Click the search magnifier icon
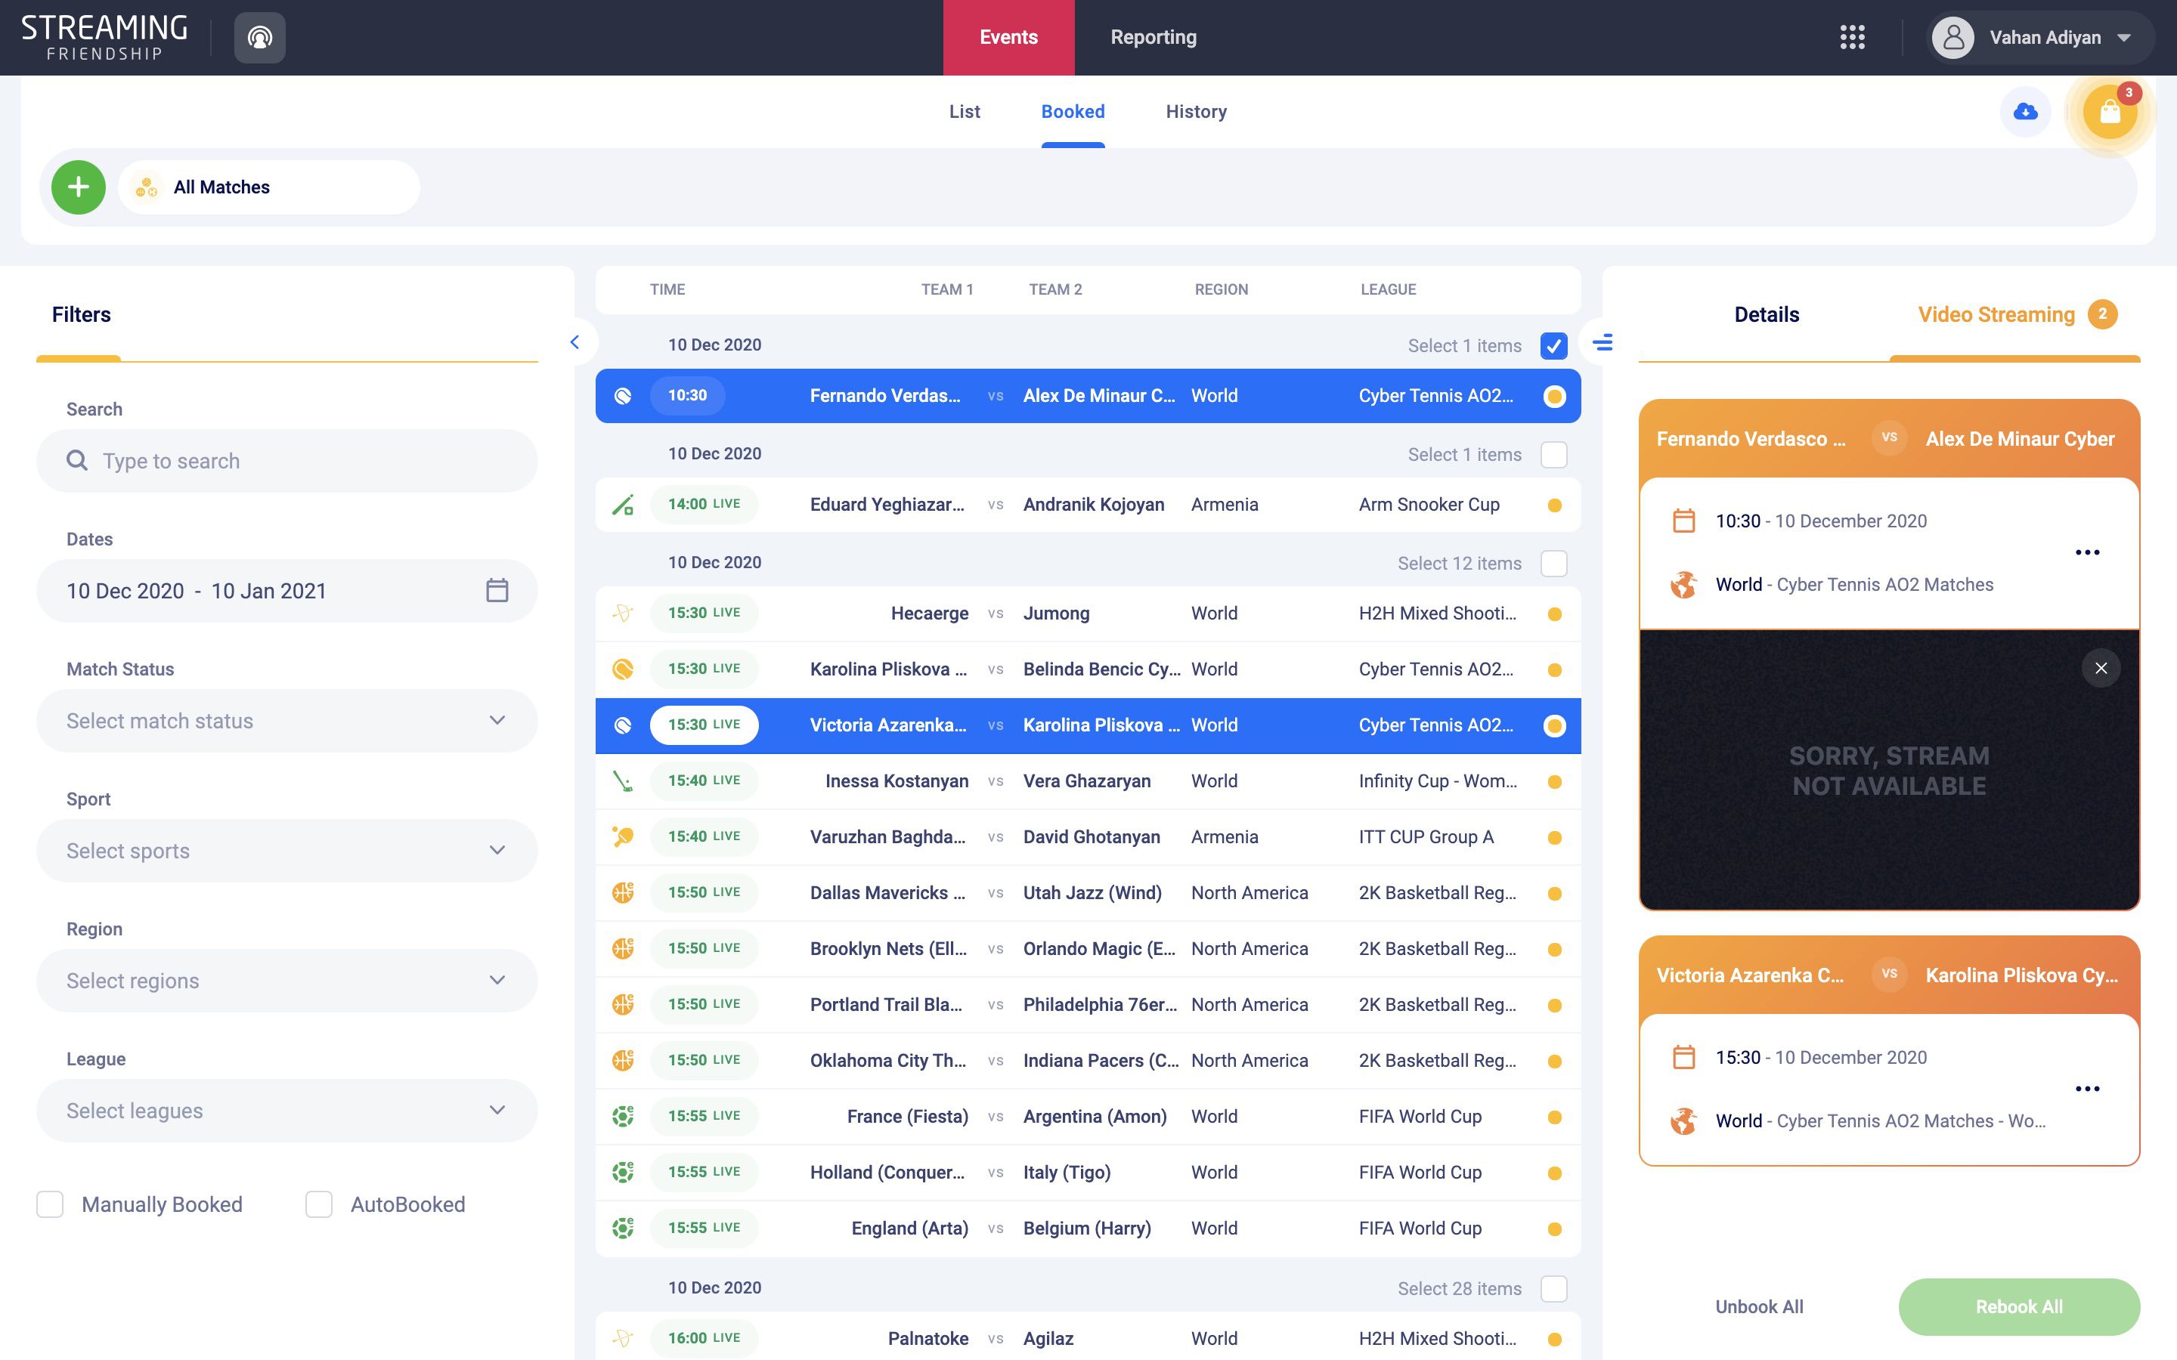This screenshot has width=2177, height=1360. (77, 461)
